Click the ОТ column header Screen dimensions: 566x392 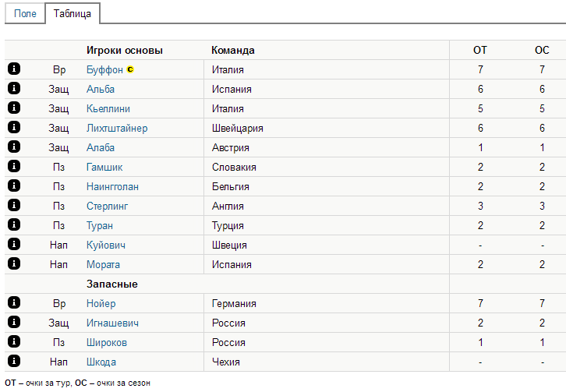[480, 50]
